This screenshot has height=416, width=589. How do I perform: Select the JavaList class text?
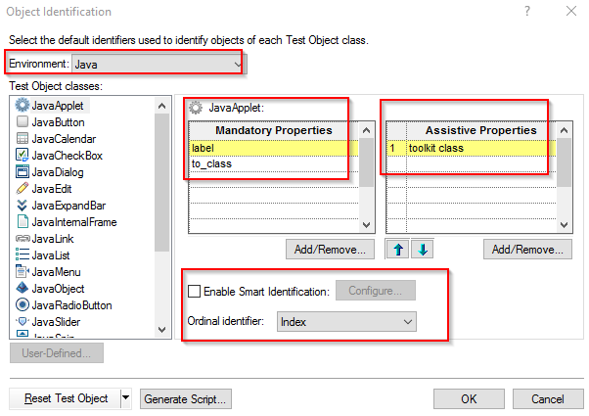point(51,255)
